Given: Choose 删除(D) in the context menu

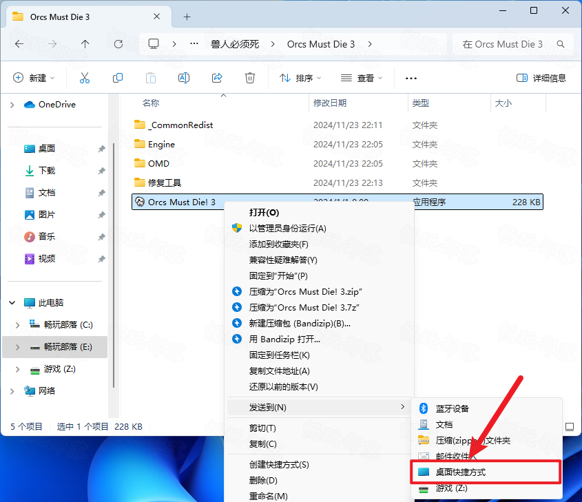Looking at the screenshot, I should [320, 481].
